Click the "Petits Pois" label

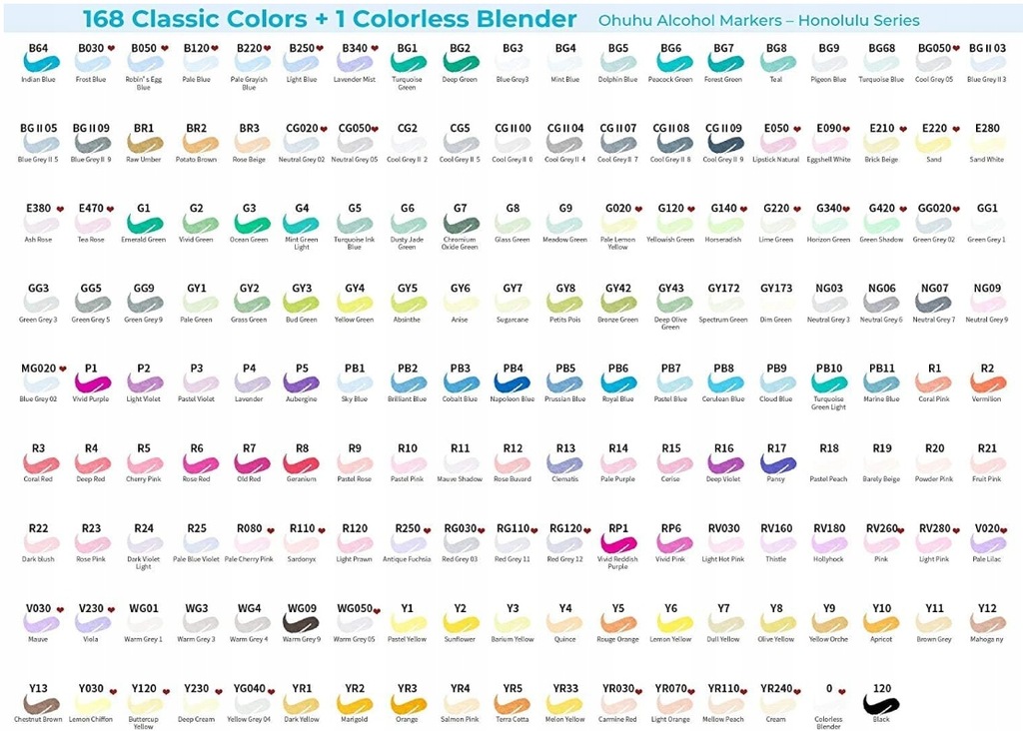click(565, 321)
